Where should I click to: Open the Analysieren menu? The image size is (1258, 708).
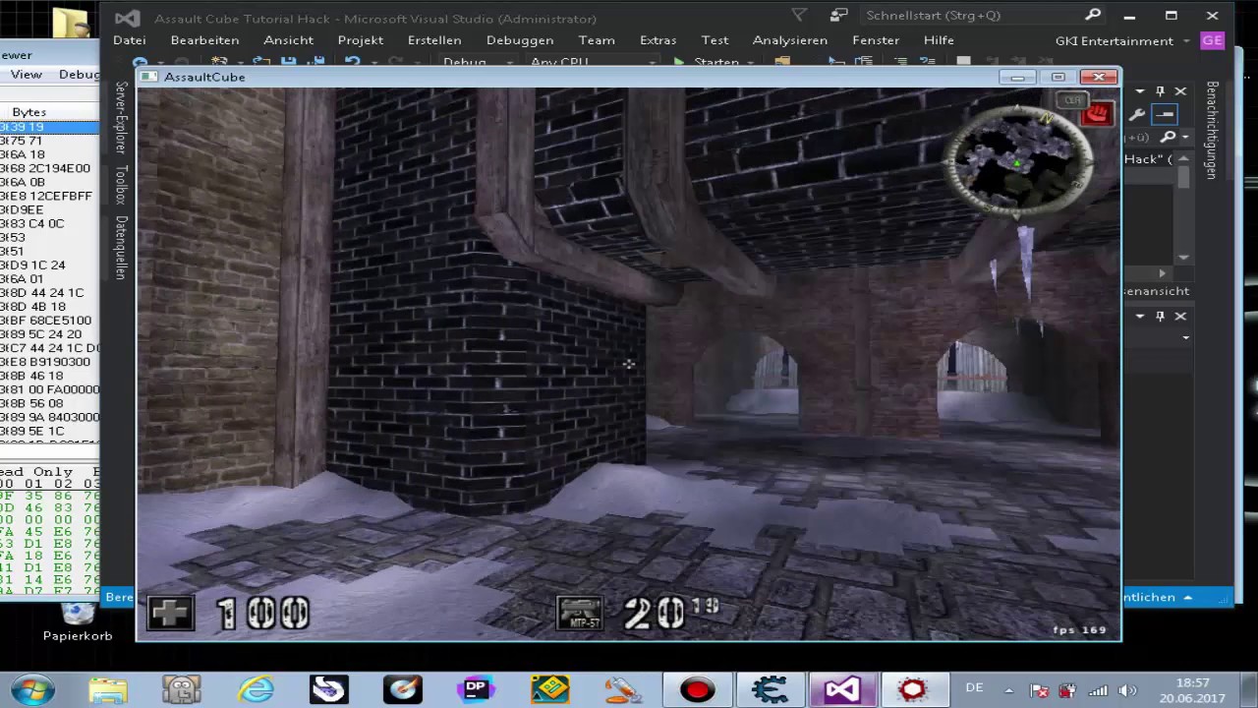point(789,40)
